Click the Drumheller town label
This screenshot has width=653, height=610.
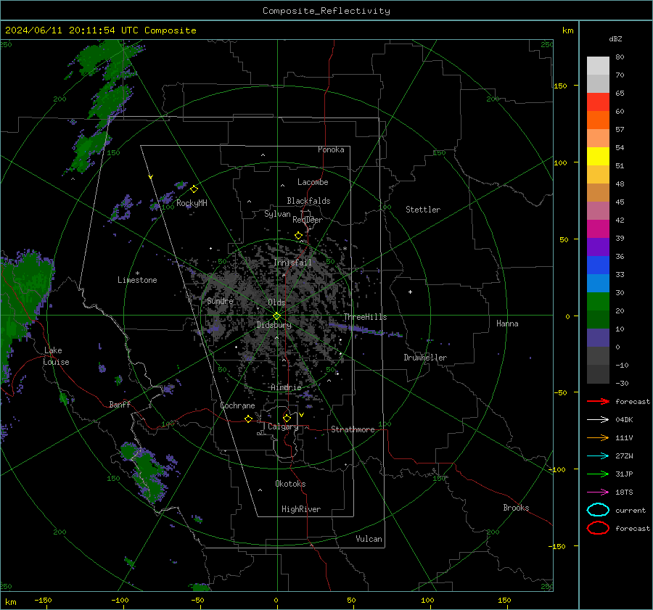click(425, 358)
